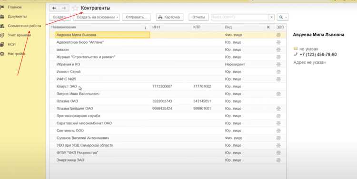Click the forward navigation arrow button
Viewport: 357px width, 179px height.
[64, 8]
